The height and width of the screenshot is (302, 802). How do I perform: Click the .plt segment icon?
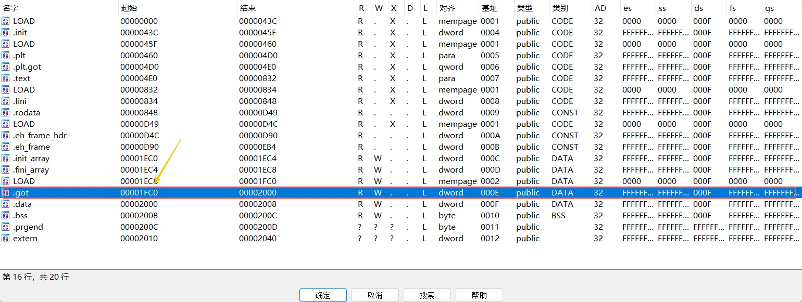tap(6, 55)
